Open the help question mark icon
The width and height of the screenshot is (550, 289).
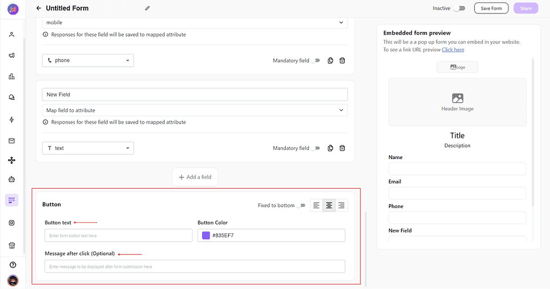[x=13, y=265]
